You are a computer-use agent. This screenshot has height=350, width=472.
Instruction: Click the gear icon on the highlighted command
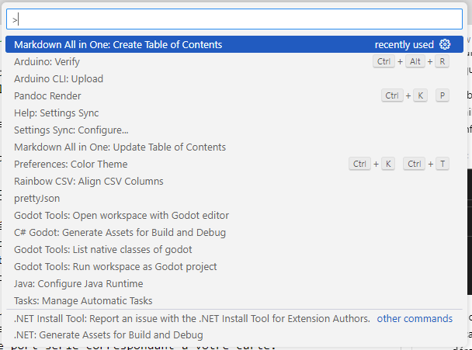pyautogui.click(x=445, y=45)
